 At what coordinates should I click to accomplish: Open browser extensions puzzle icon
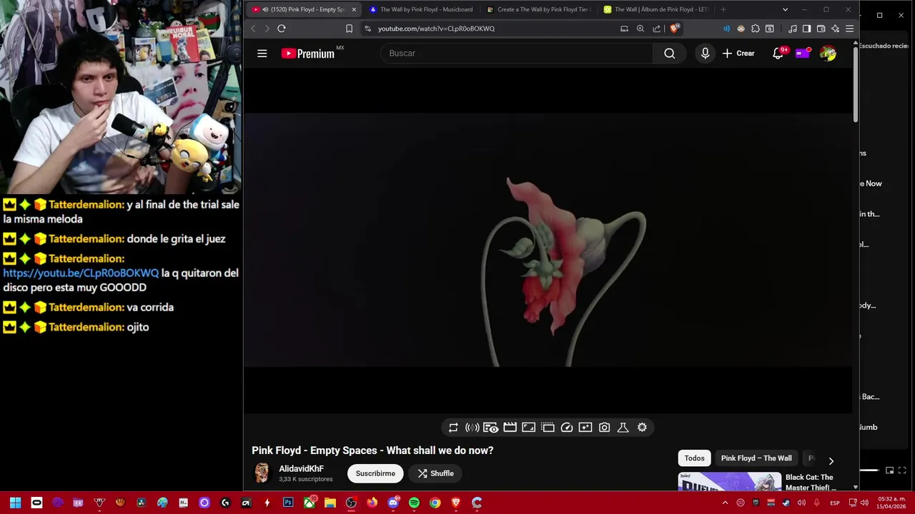[x=755, y=29]
